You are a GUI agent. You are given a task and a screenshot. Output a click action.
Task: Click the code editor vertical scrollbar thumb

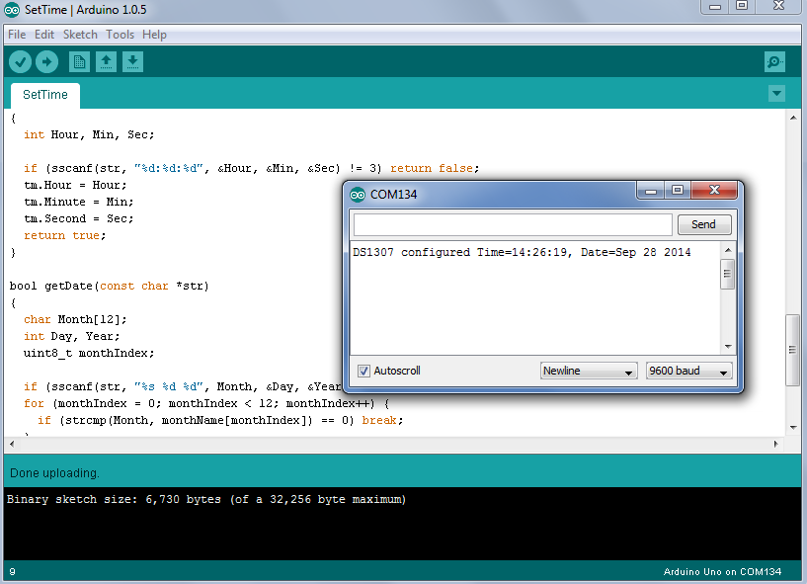pos(793,350)
